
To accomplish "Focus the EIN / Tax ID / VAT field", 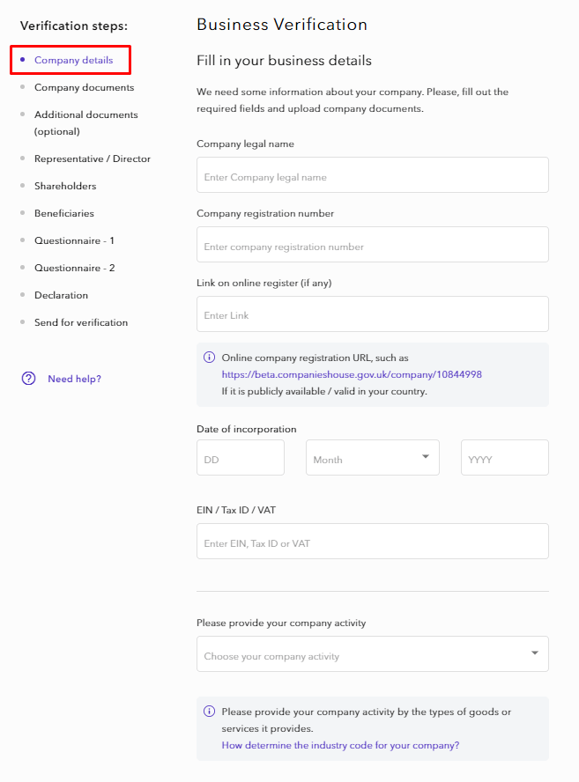I will 372,542.
